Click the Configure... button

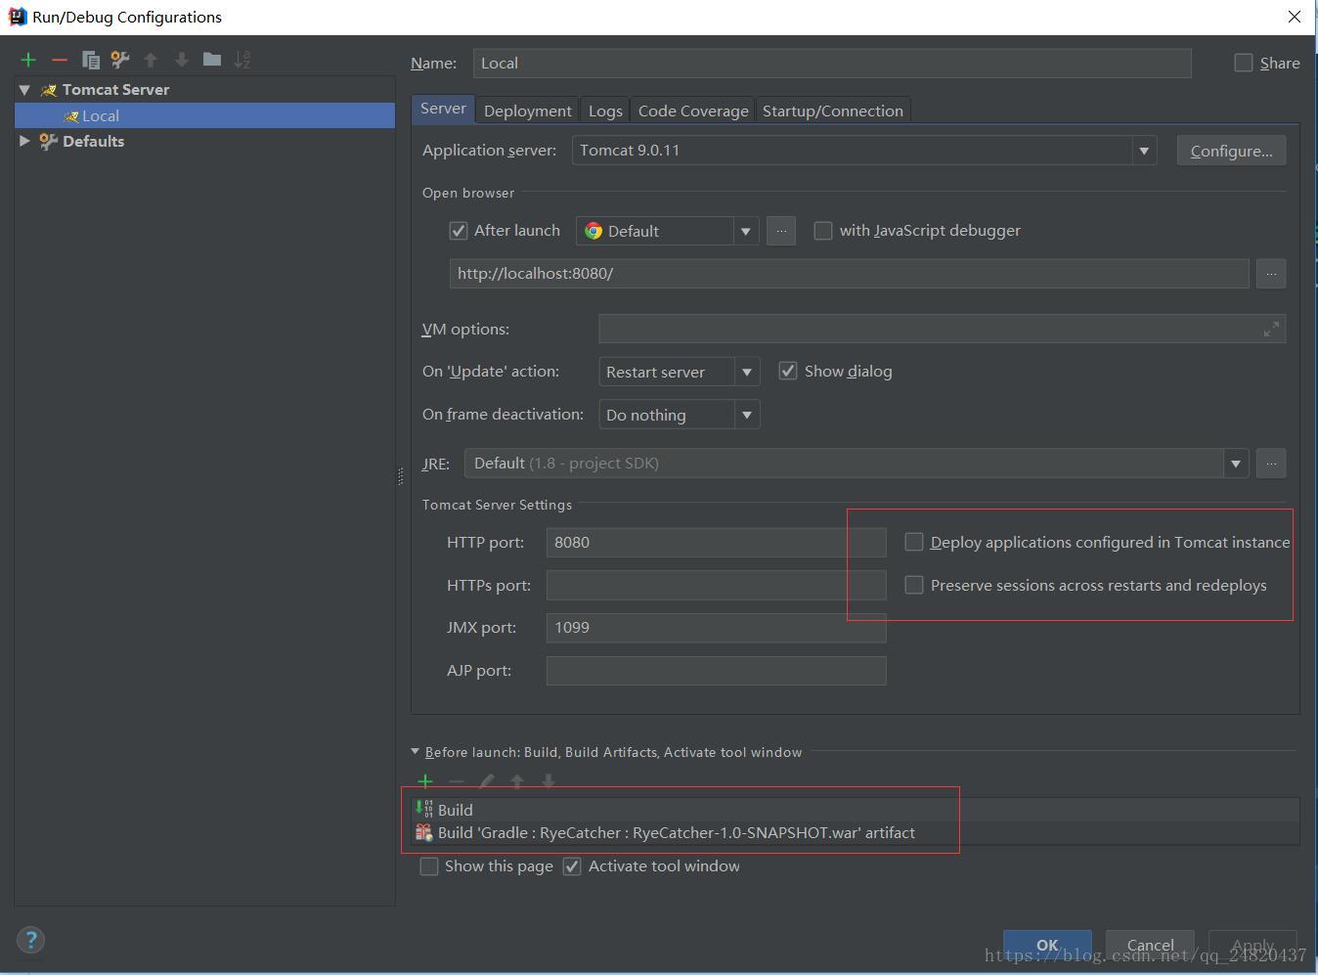1232,151
